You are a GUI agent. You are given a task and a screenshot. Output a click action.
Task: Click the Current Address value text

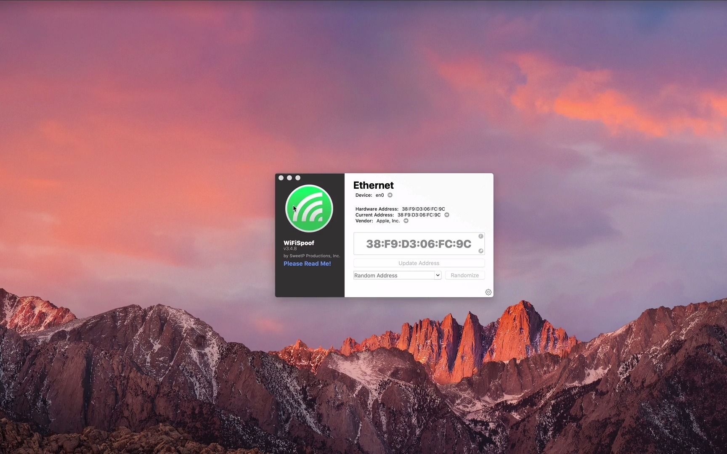click(419, 215)
